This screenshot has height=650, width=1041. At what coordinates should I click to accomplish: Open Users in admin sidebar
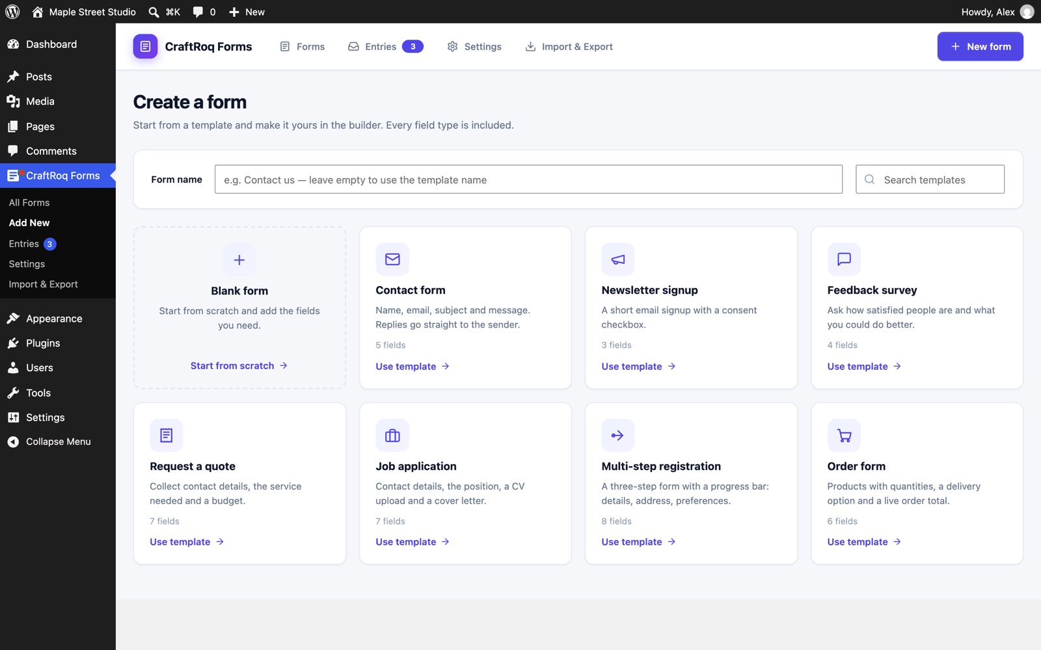(58, 368)
